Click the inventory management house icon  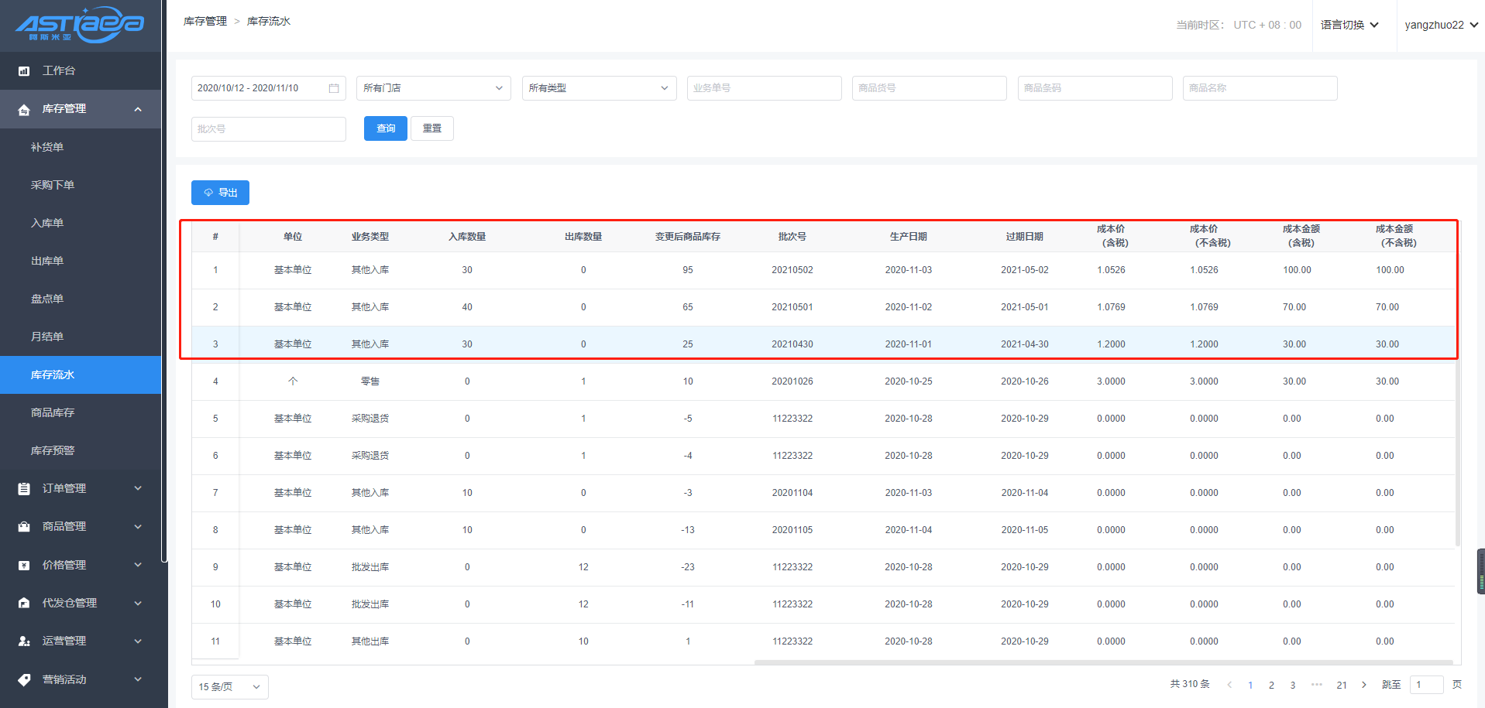point(24,110)
